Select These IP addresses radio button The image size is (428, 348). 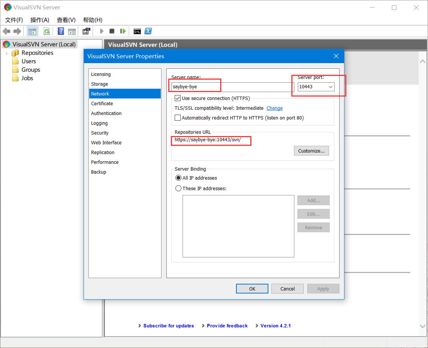(x=178, y=189)
